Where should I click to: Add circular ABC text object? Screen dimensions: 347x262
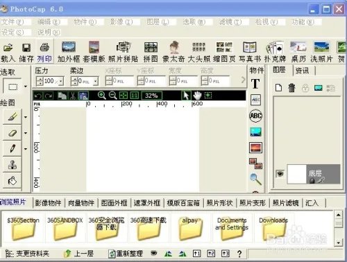tap(255, 116)
